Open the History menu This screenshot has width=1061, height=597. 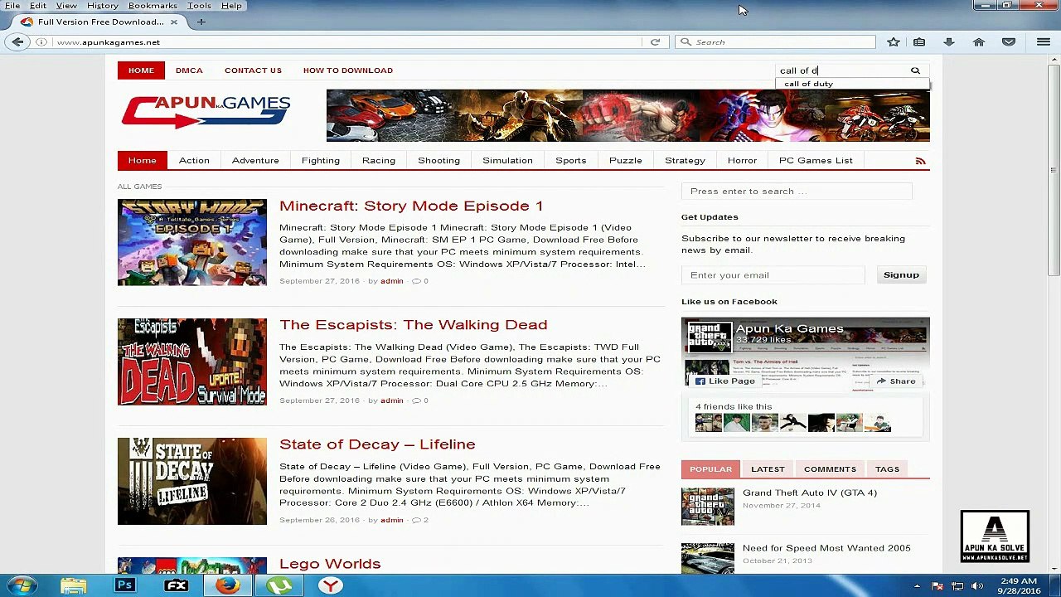[x=103, y=6]
